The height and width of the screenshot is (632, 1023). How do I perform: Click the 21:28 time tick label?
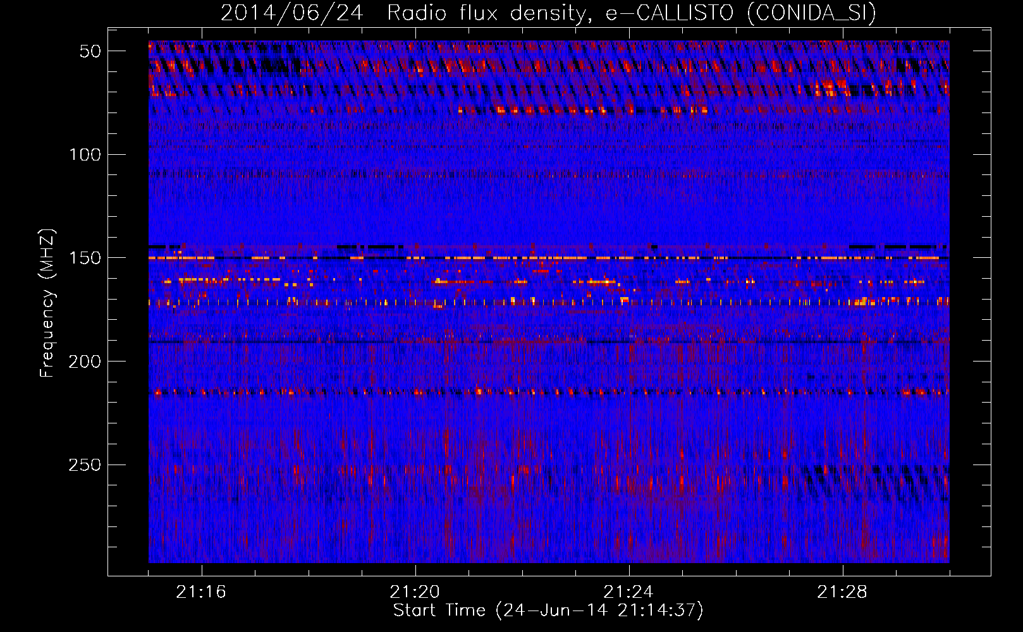842,592
